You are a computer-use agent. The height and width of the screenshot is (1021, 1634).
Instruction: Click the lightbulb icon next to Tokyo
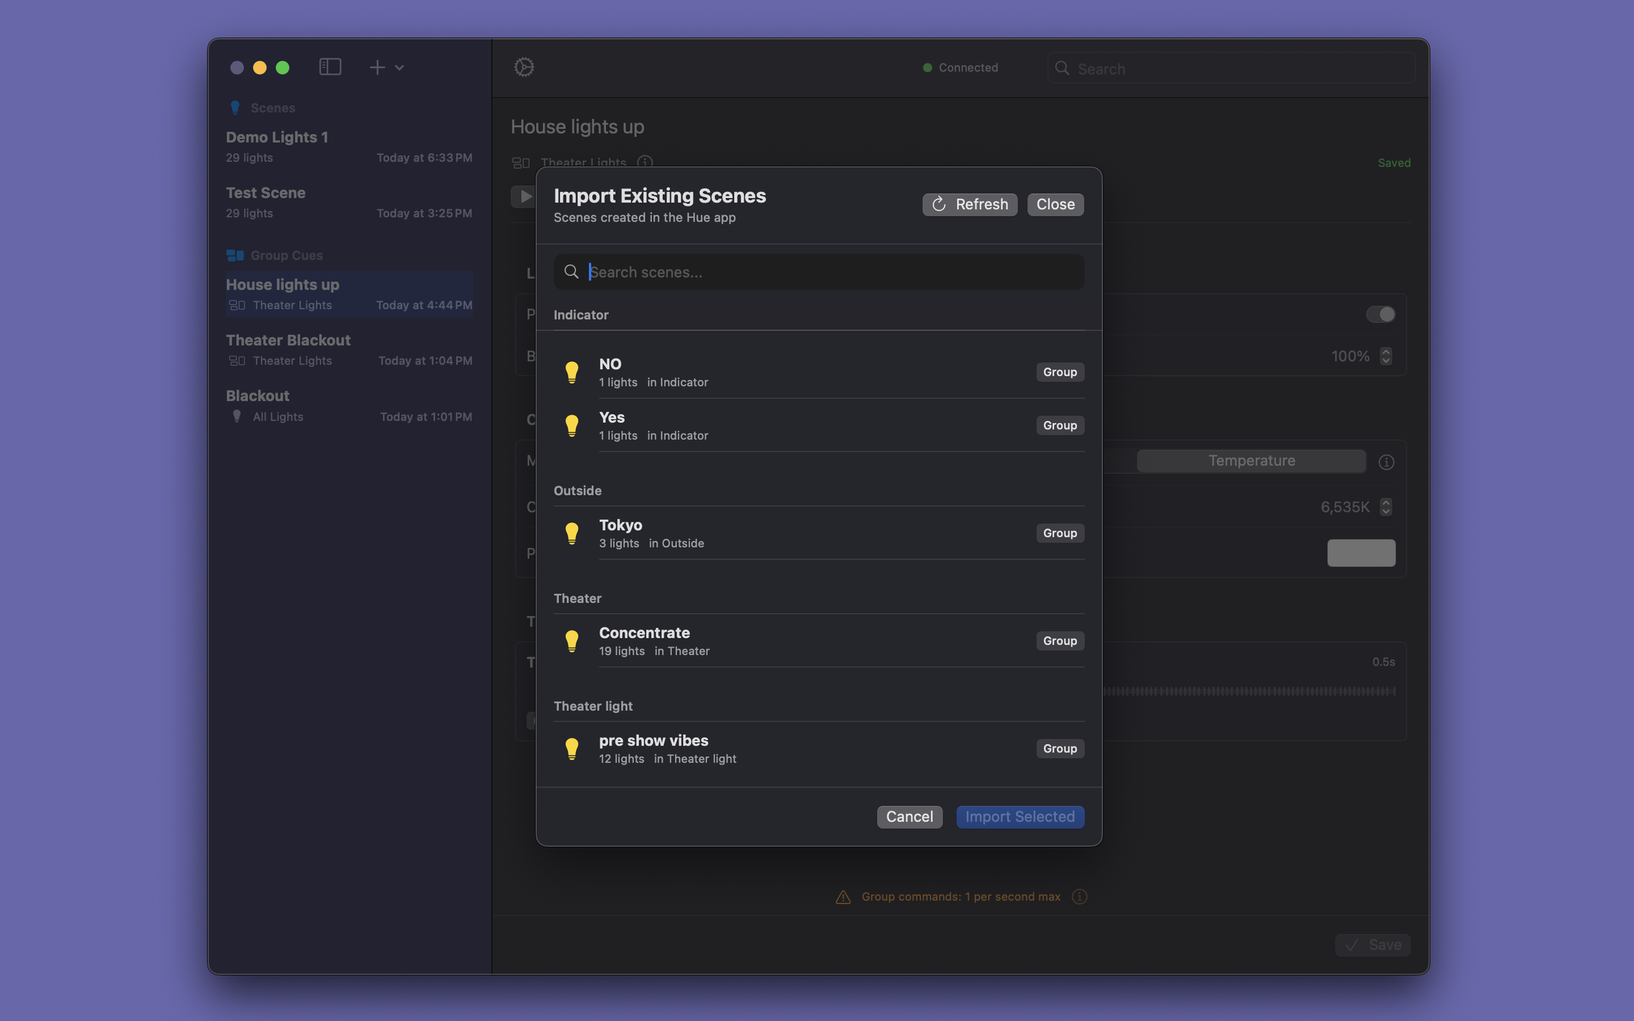(x=571, y=533)
